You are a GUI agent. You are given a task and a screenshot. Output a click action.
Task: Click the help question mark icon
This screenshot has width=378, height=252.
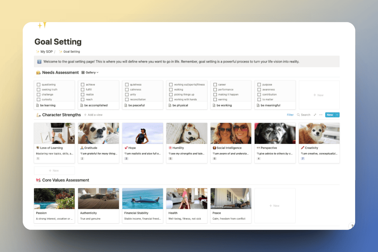pos(352,226)
